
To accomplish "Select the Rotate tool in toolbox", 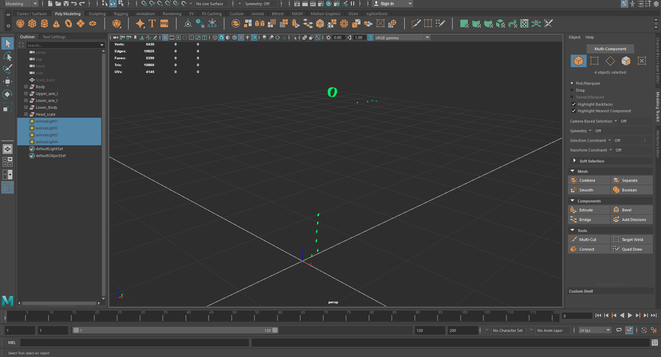I will [8, 94].
